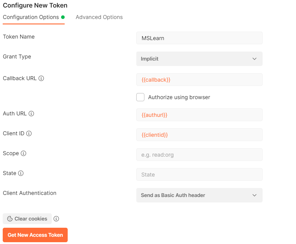This screenshot has height=244, width=296.
Task: Enable Authorize using browser checkbox
Action: (x=140, y=97)
